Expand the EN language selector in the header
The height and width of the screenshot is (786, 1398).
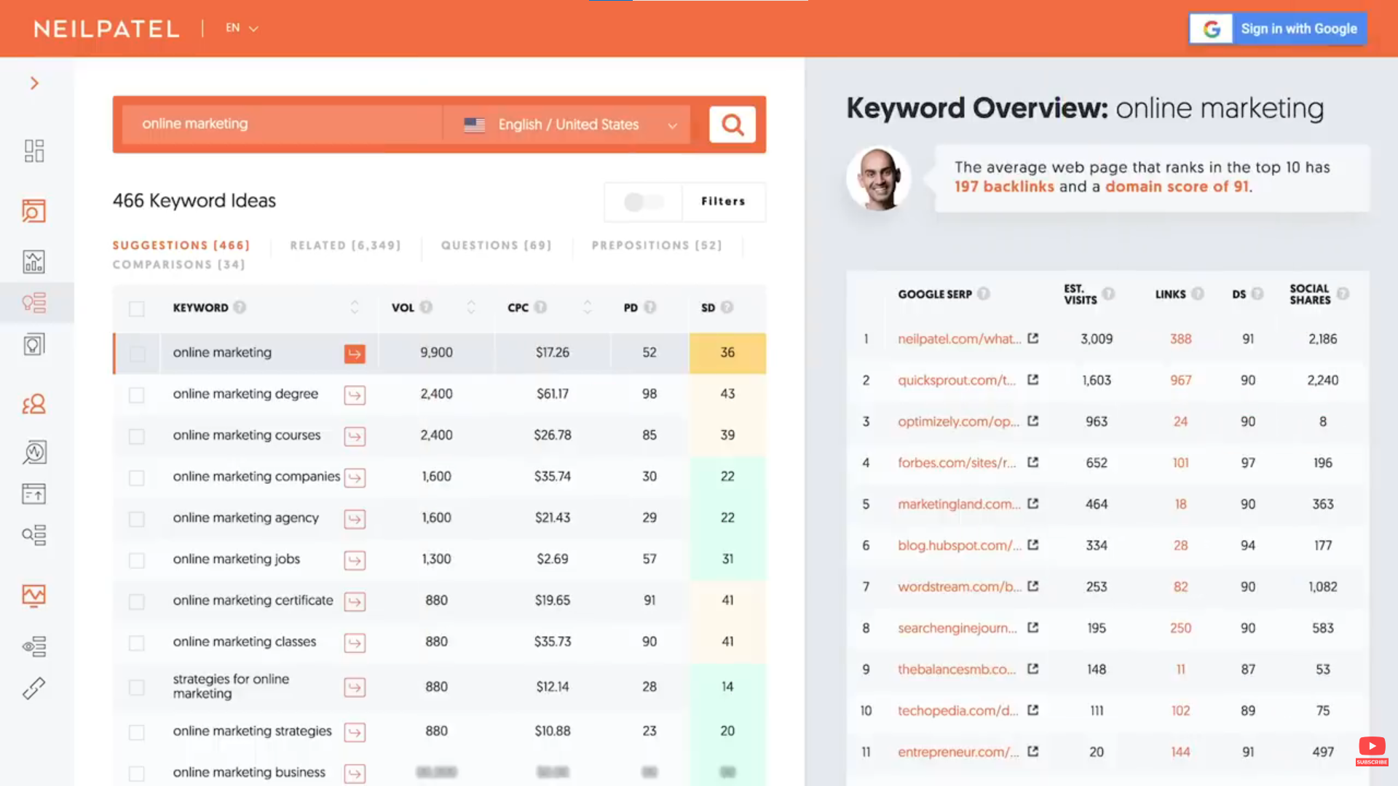coord(241,28)
